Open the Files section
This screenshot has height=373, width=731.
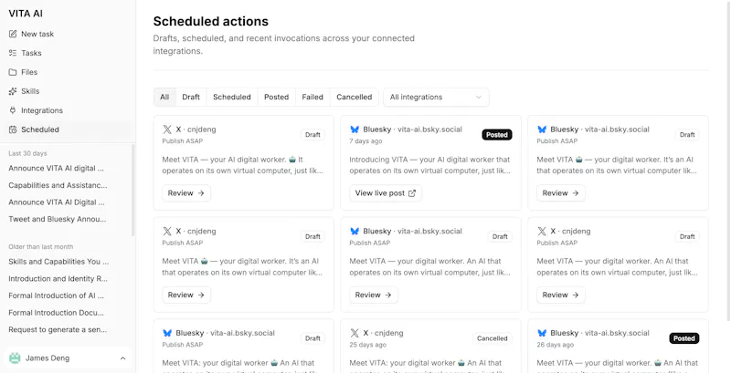point(68,72)
